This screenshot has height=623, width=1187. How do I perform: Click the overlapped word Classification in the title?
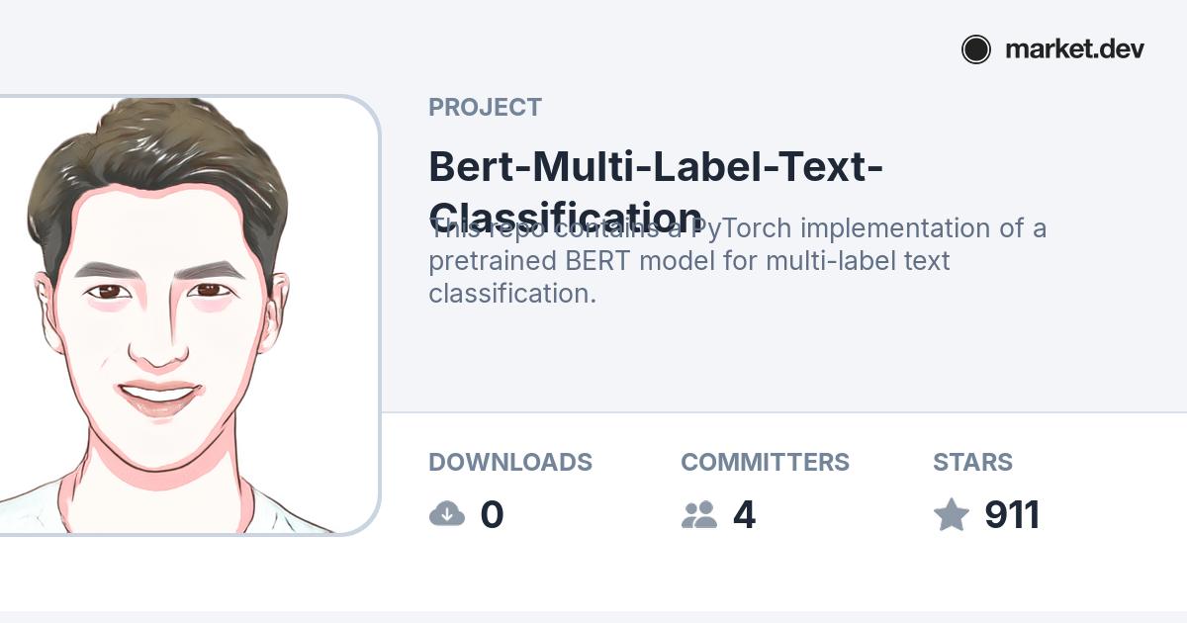[567, 218]
